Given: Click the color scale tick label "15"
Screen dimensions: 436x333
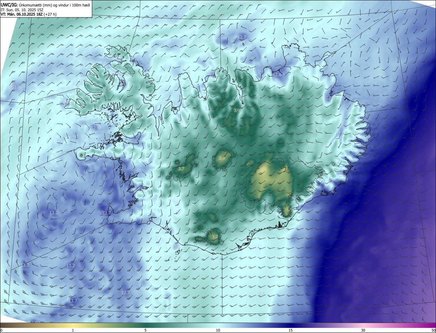Looking at the screenshot, I should tap(291, 330).
